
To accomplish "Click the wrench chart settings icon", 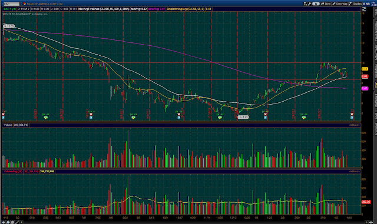I will point(310,4).
